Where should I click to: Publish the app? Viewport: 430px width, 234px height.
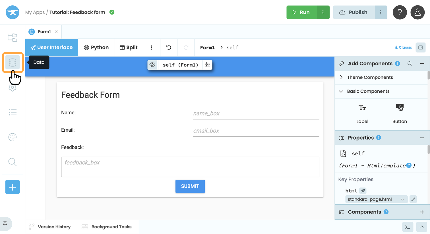pos(354,12)
